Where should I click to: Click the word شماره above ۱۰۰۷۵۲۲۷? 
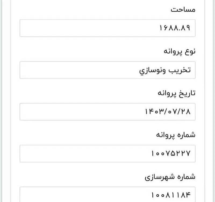pos(186,135)
